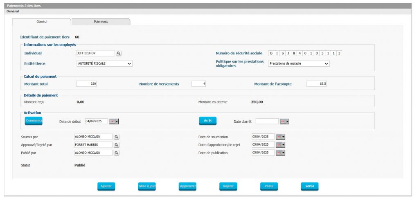Click the lookup icon beside Publié par

(117, 153)
